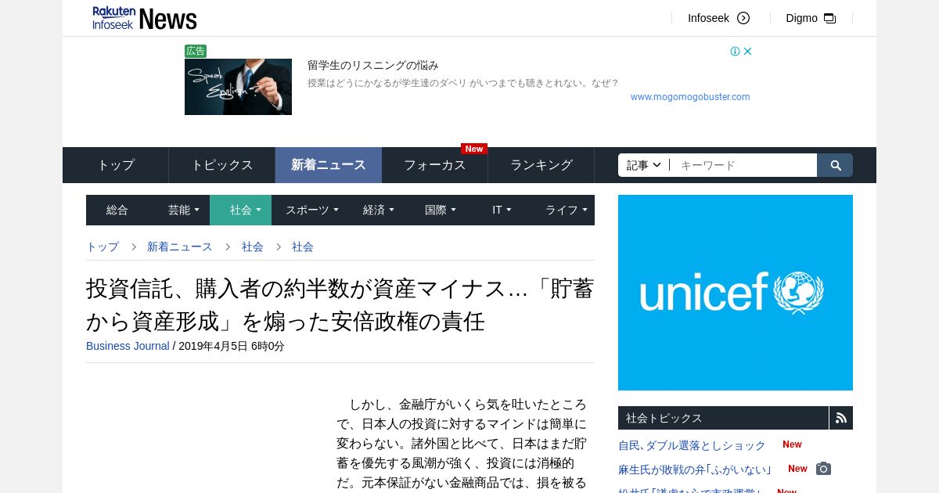
Task: Click the キーワード search input field
Action: tap(743, 165)
